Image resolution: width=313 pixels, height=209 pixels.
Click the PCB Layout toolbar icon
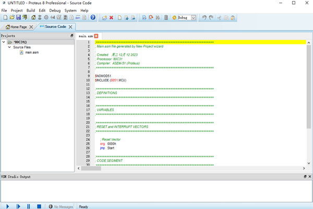pos(46,18)
